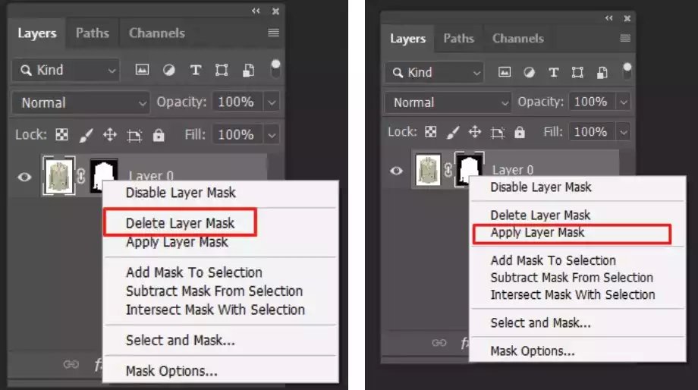The height and width of the screenshot is (390, 698).
Task: Click adjustment layer filter icon in left panel
Action: [168, 70]
